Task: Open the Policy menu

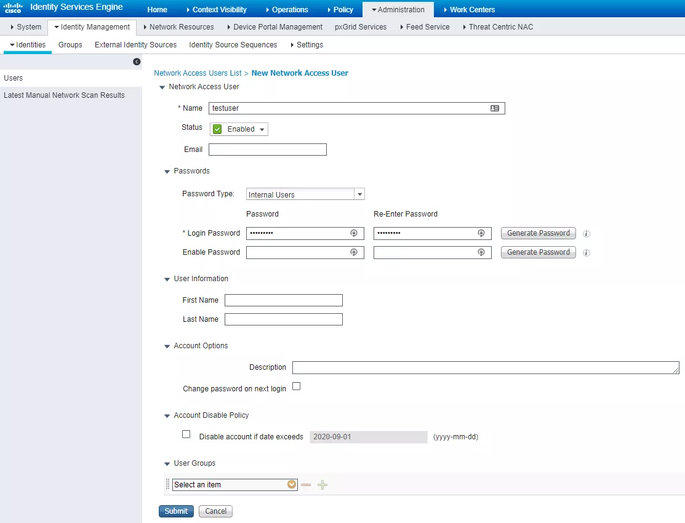Action: (339, 9)
